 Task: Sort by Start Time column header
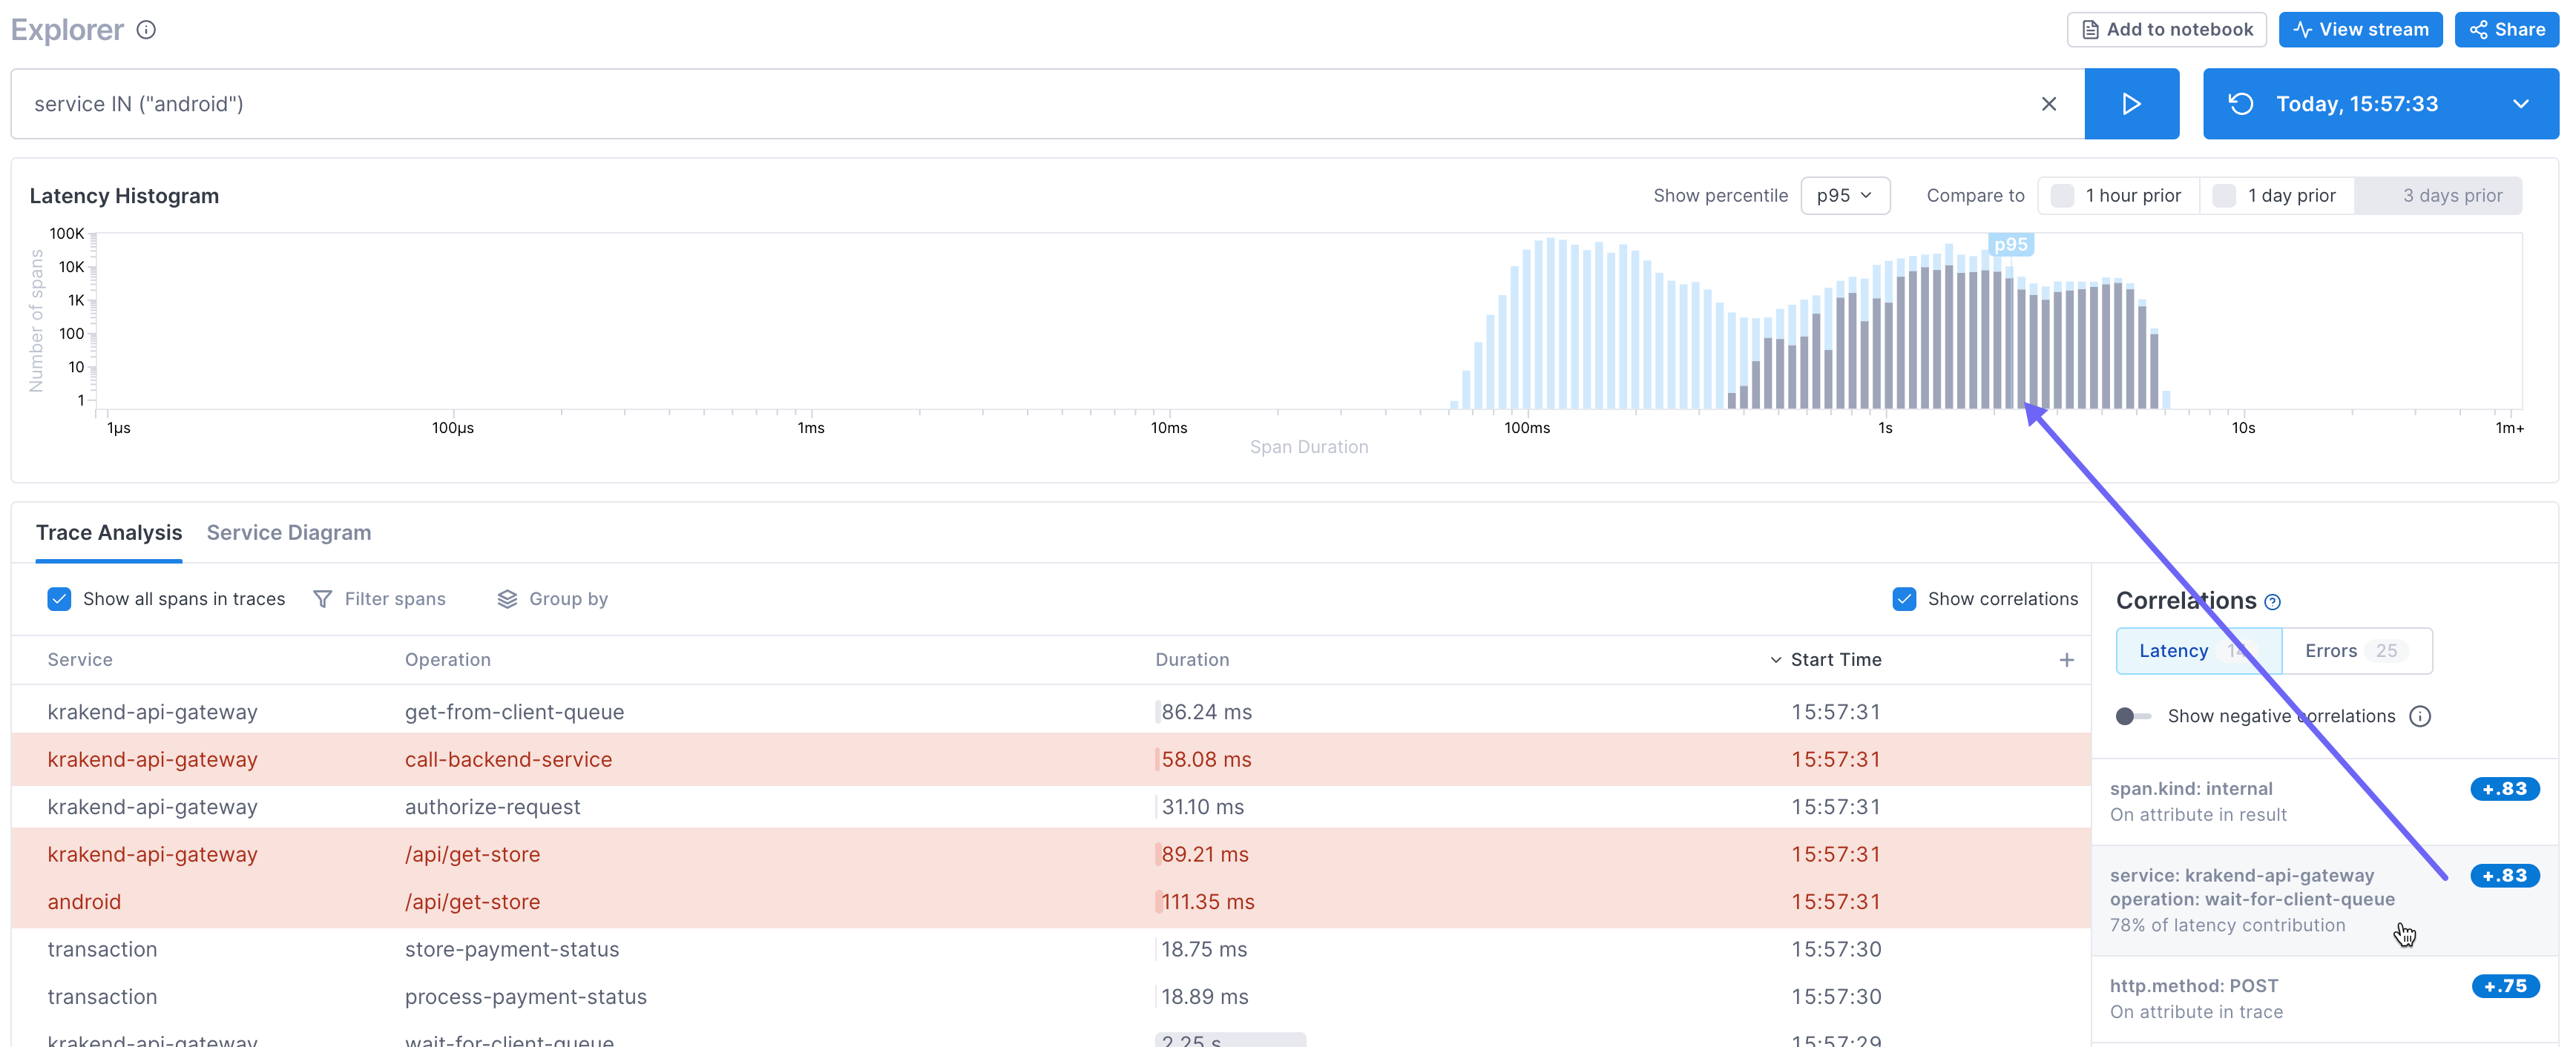click(1835, 659)
